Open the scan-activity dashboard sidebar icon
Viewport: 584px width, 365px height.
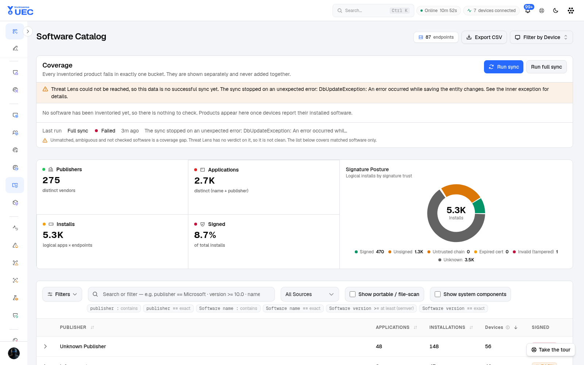tap(15, 31)
